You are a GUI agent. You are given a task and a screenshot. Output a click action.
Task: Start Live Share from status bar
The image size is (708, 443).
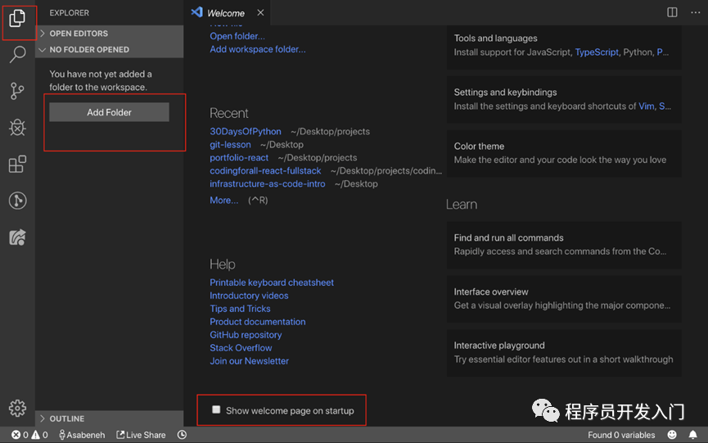(141, 435)
